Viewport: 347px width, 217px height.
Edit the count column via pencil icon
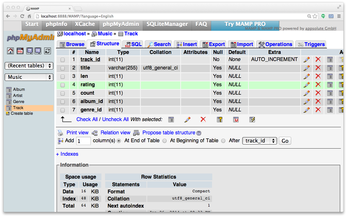(307, 93)
